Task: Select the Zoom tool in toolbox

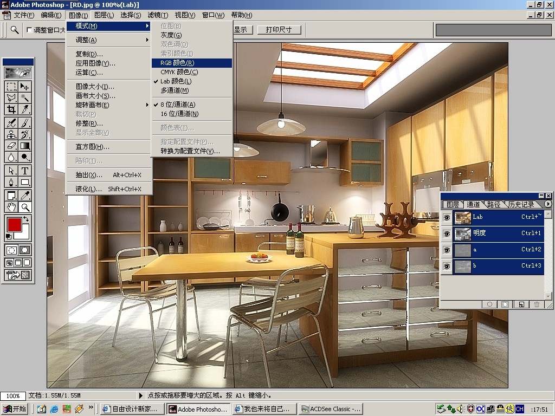Action: tap(25, 207)
